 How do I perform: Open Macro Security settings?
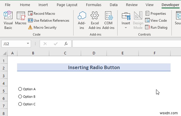tap(42, 27)
